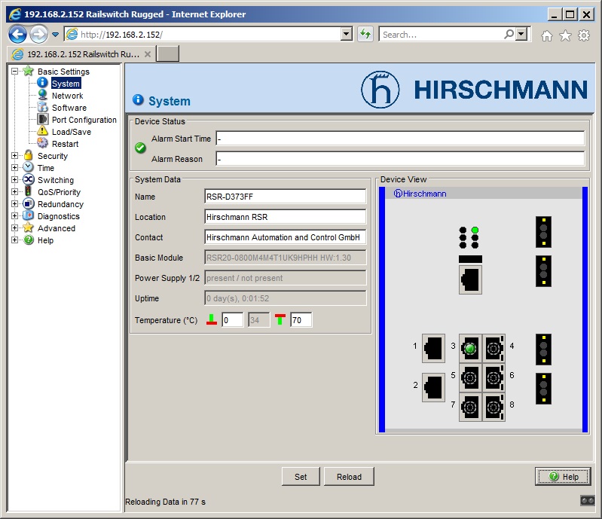Click the Contact input field

pos(286,237)
